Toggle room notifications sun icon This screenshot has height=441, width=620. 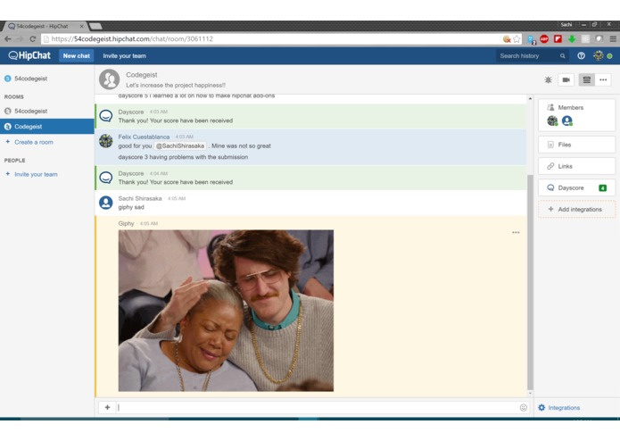click(548, 79)
